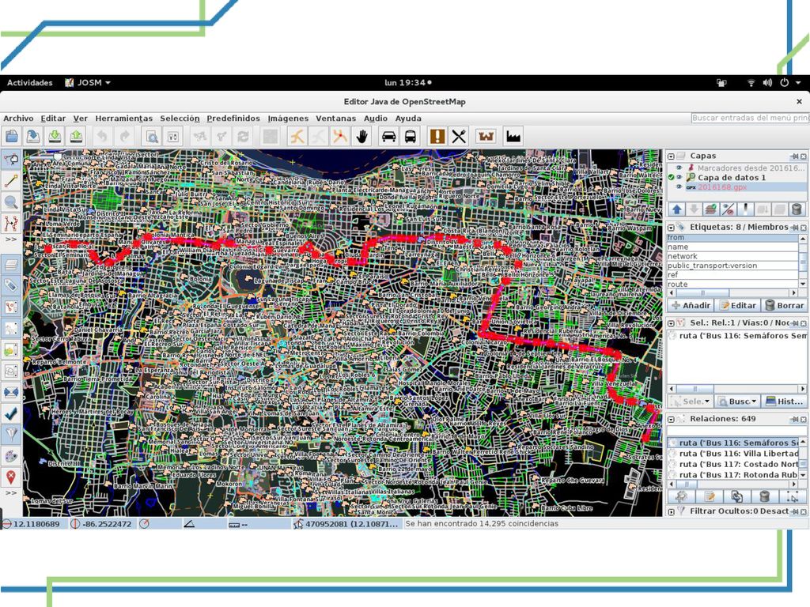The image size is (810, 607).
Task: Delete selected layer with trash icon
Action: click(x=797, y=209)
